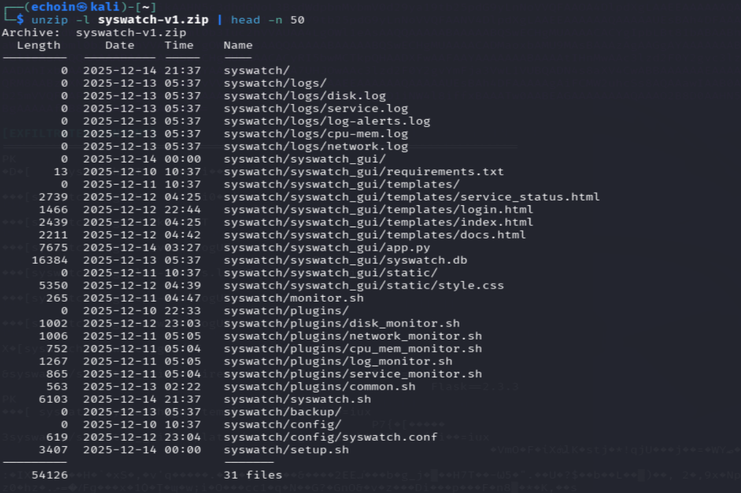Image resolution: width=741 pixels, height=493 pixels.
Task: Select plugins/common.sh file path
Action: tap(320, 387)
